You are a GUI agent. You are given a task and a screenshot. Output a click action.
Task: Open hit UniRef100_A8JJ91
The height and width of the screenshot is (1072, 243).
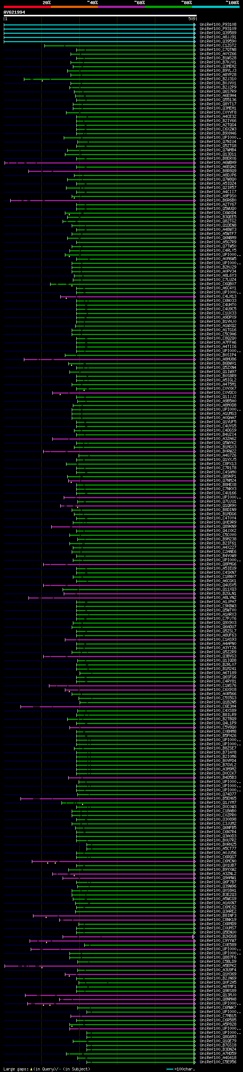tap(218, 37)
